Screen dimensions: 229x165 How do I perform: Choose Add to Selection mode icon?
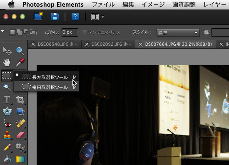pyautogui.click(x=19, y=32)
